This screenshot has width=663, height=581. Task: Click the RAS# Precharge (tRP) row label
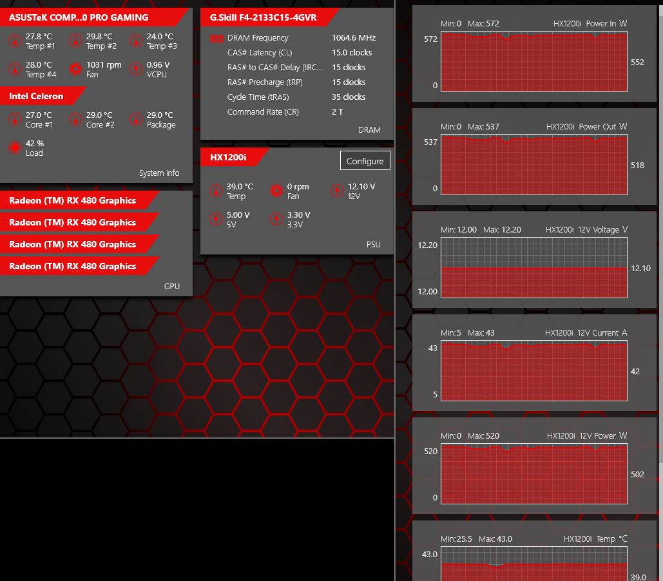point(265,82)
